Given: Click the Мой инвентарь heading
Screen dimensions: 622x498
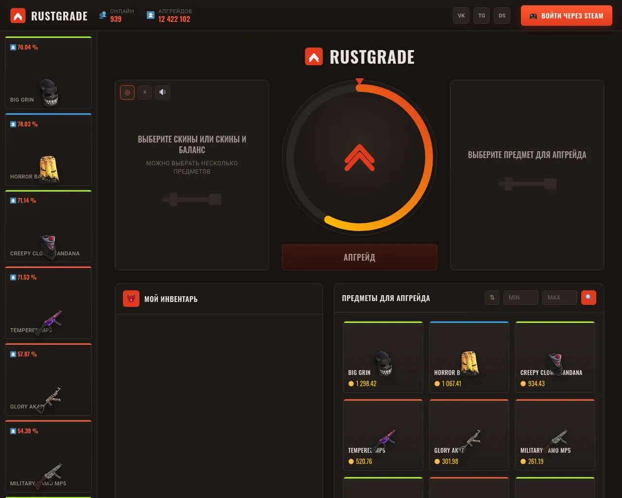Looking at the screenshot, I should click(171, 299).
